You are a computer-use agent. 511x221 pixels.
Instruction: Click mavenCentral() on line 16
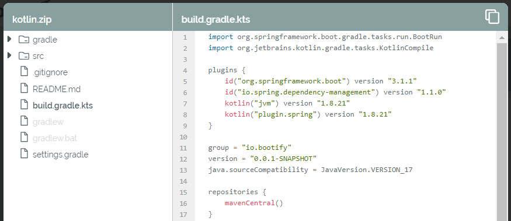point(253,203)
